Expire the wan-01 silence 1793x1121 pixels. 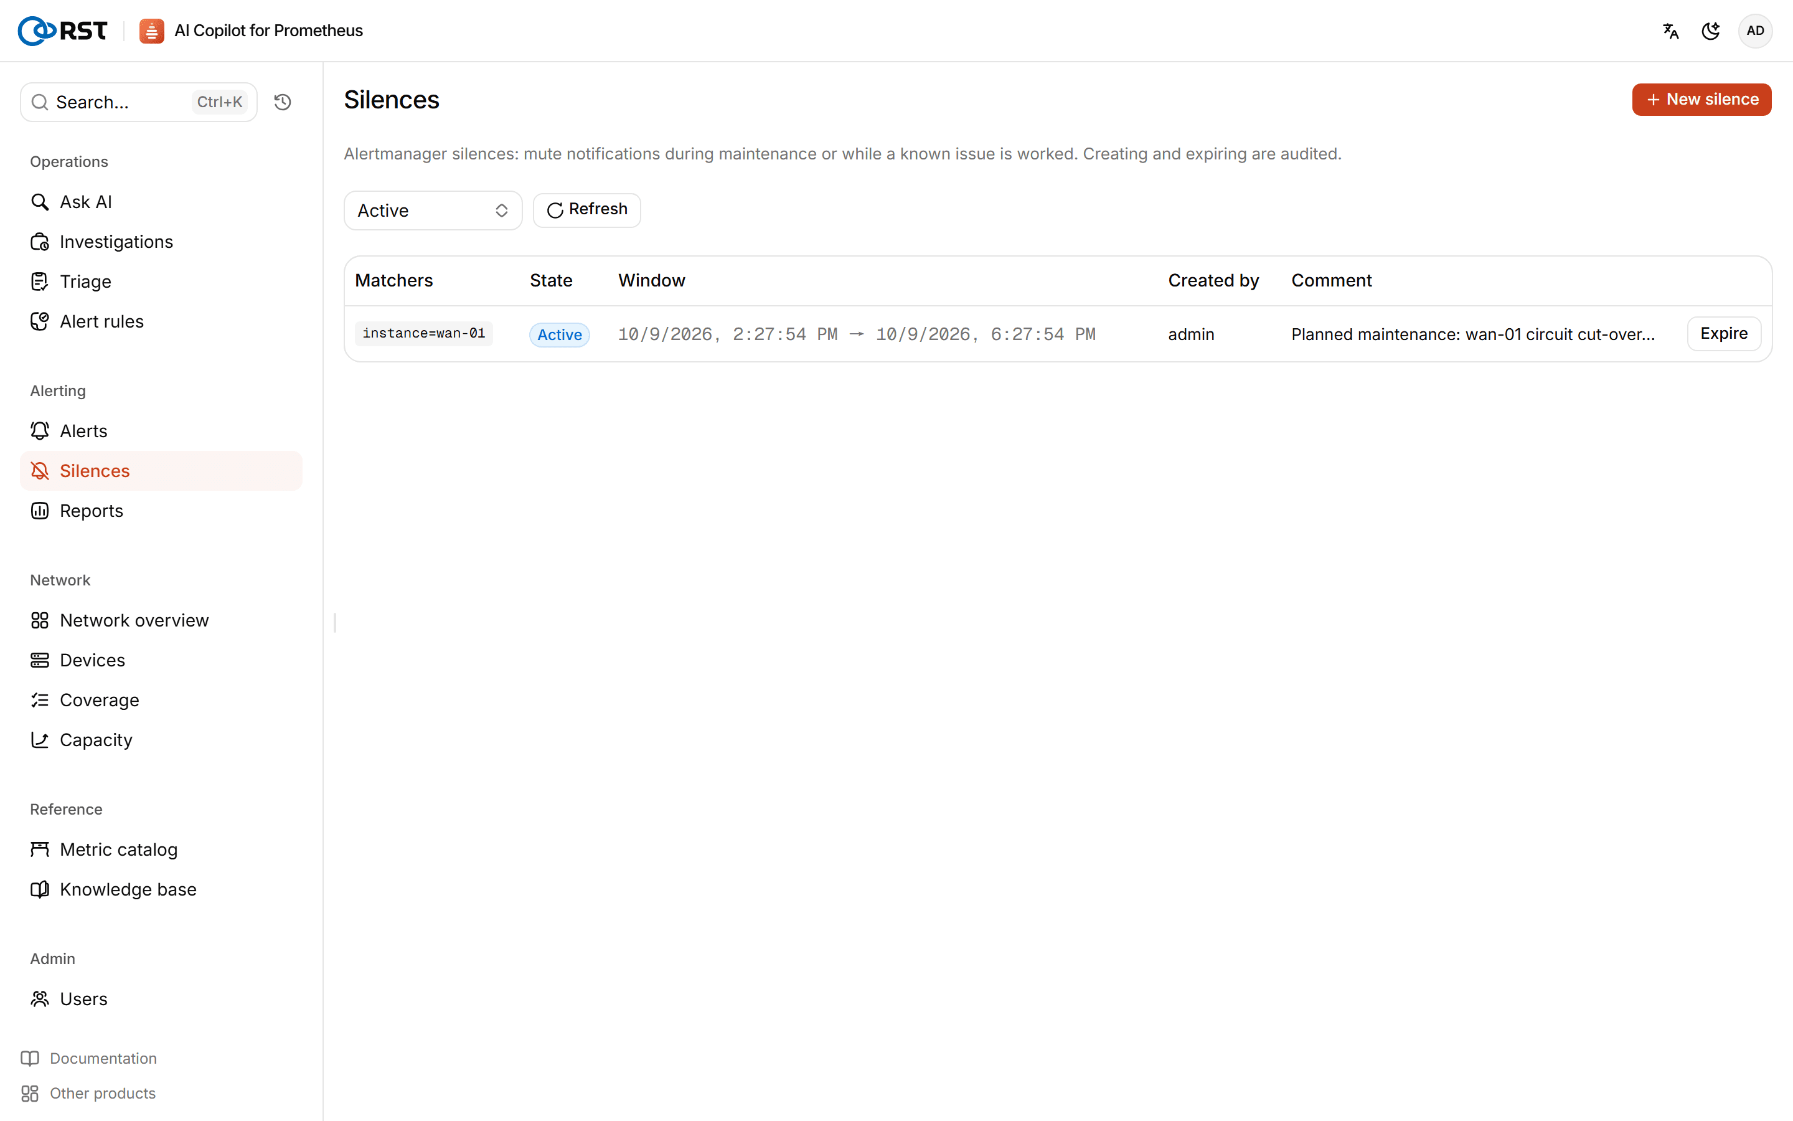[x=1723, y=334]
